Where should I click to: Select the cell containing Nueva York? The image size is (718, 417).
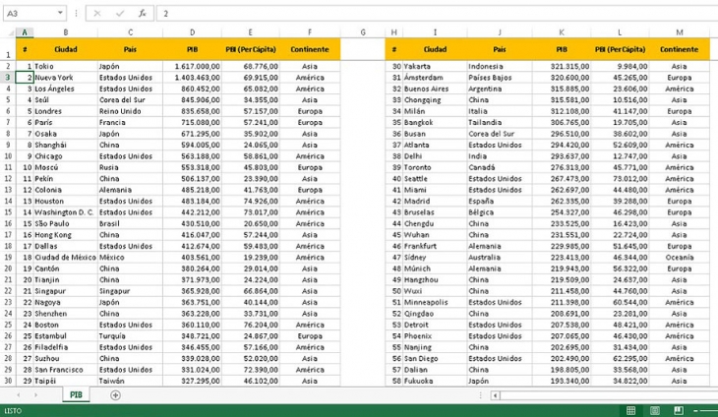pyautogui.click(x=66, y=78)
